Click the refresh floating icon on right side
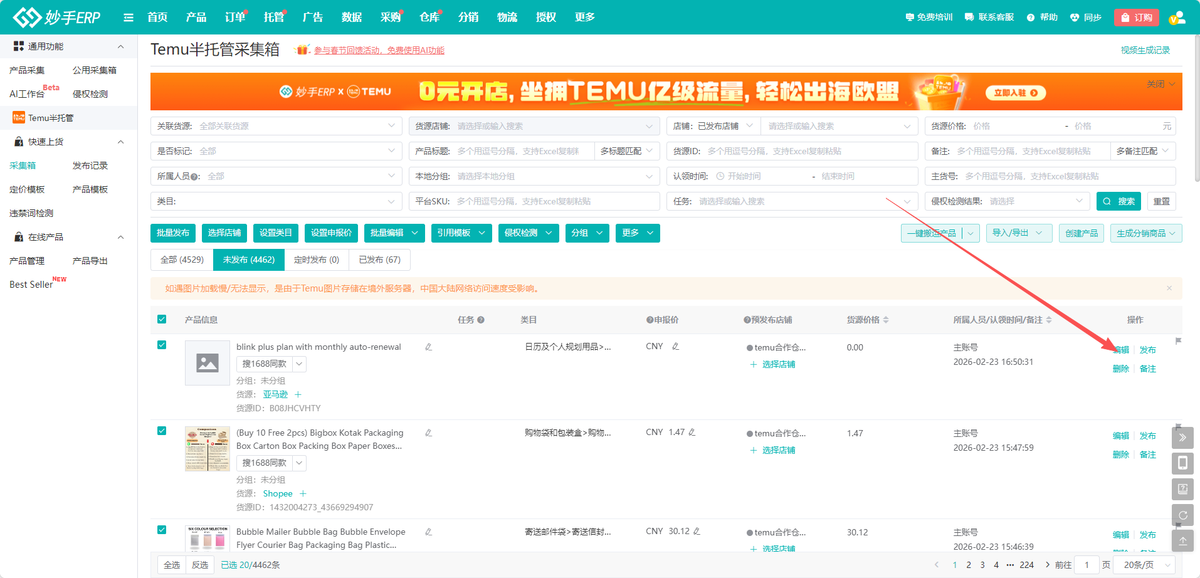Image resolution: width=1200 pixels, height=578 pixels. click(x=1182, y=515)
